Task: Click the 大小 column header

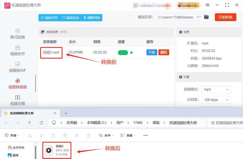Action: coord(72,42)
